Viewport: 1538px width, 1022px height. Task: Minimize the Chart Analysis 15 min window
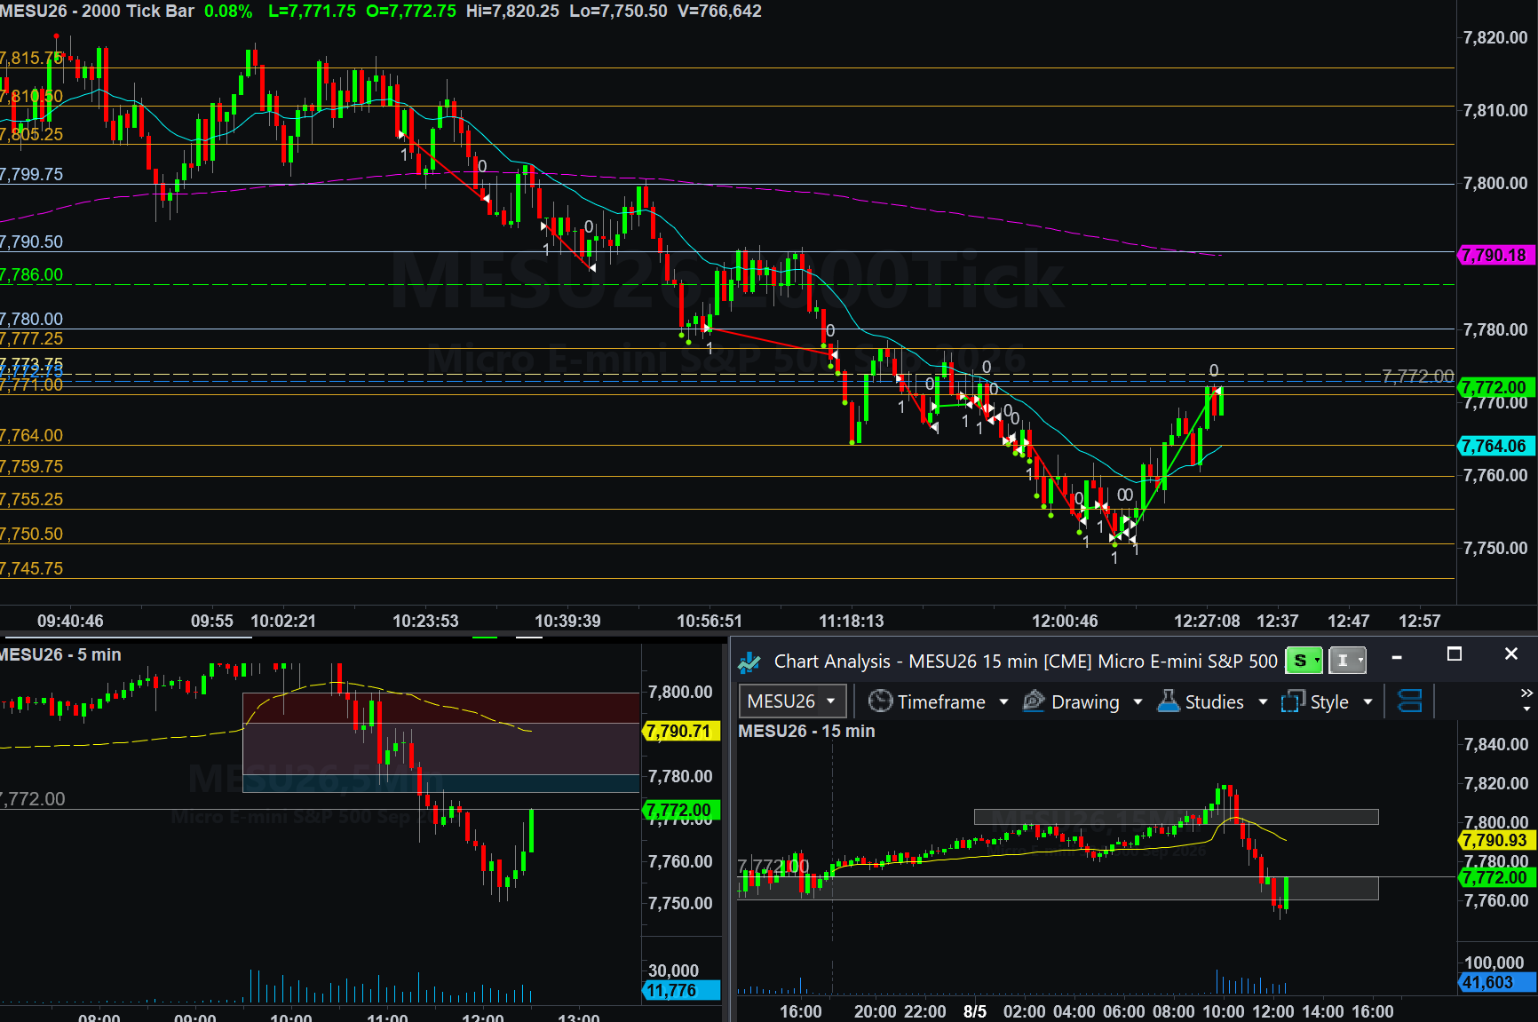(x=1397, y=657)
